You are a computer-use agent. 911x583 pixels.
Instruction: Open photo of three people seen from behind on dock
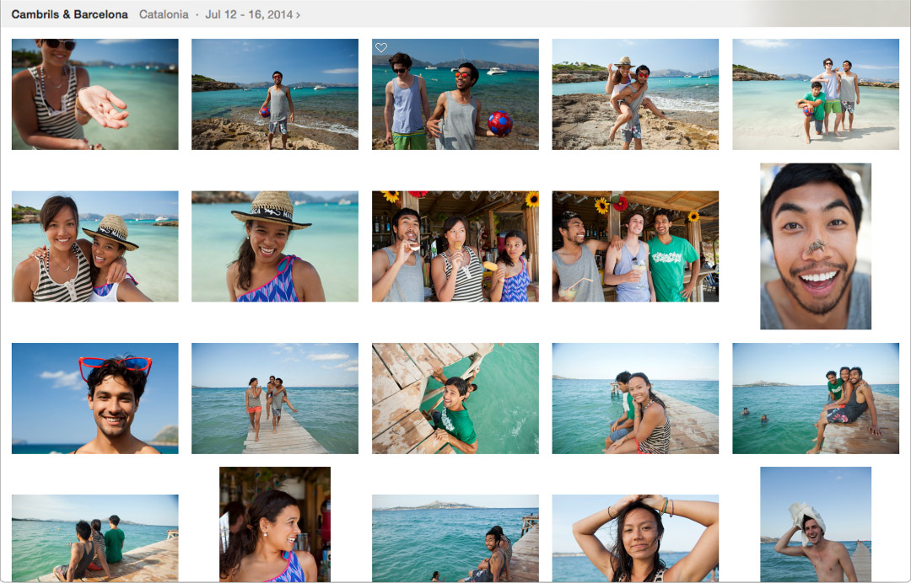(95, 538)
